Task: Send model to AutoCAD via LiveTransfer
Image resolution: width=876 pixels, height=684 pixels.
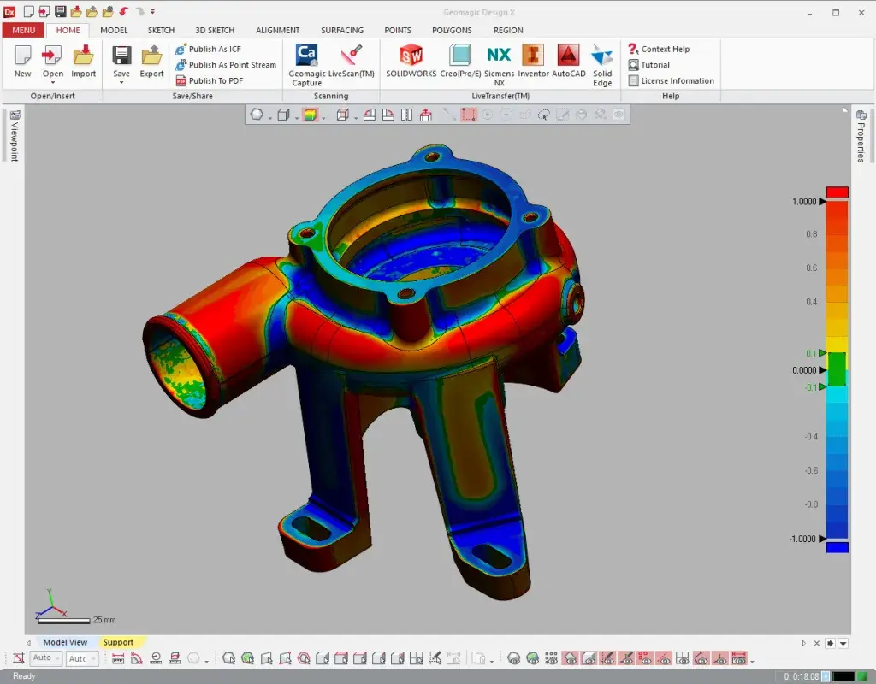Action: tap(567, 60)
